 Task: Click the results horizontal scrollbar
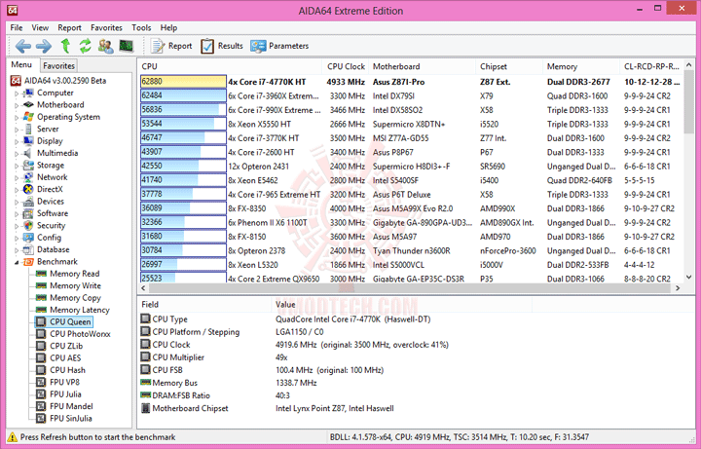(410, 288)
